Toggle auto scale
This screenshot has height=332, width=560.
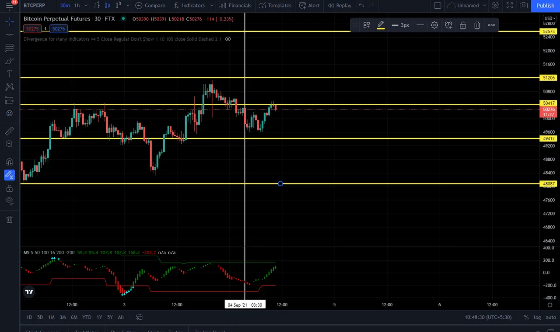click(551, 317)
